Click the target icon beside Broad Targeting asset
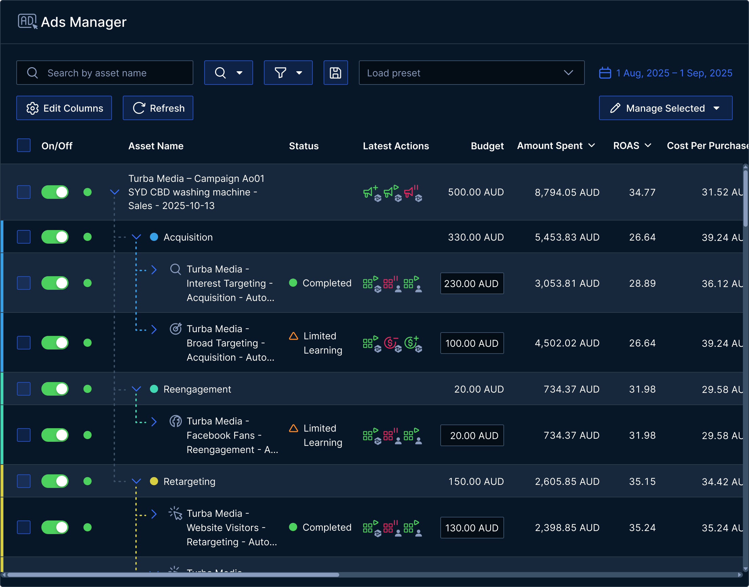 click(x=176, y=329)
